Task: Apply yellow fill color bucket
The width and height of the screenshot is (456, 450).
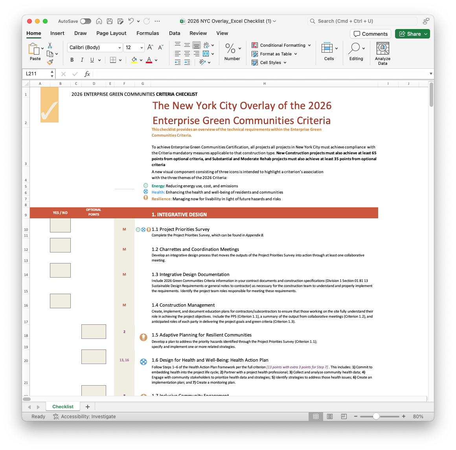Action: pos(134,60)
